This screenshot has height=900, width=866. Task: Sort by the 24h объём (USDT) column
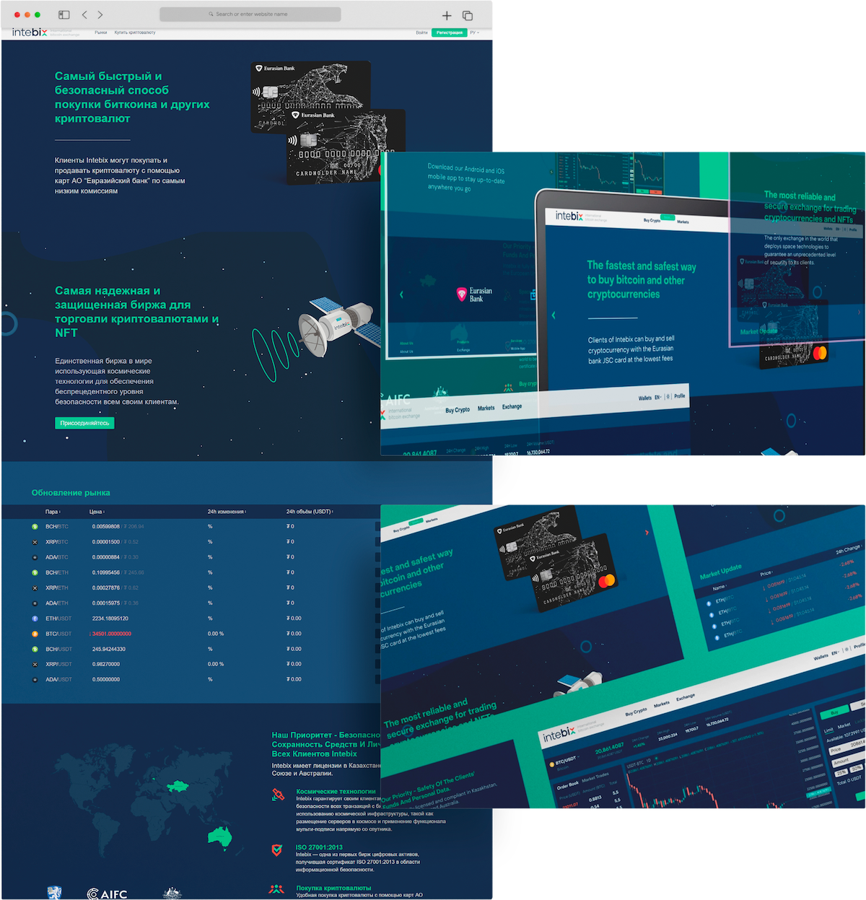point(310,512)
